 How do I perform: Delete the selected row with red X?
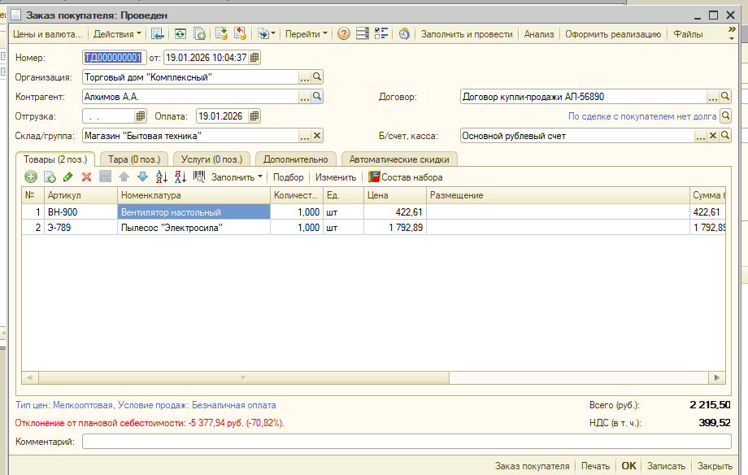click(86, 176)
